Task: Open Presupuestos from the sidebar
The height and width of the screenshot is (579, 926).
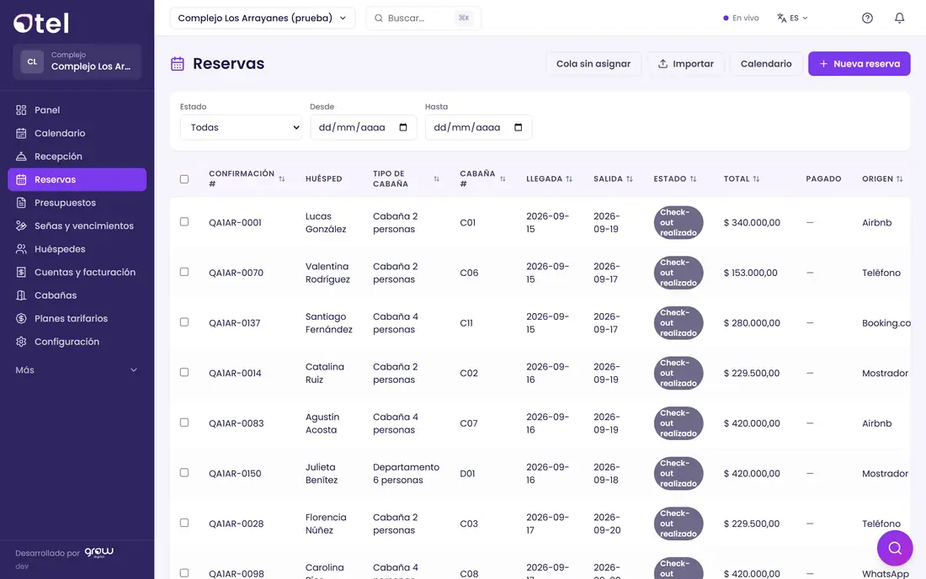Action: (77, 203)
